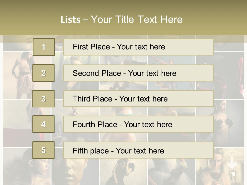Pick the number 4 box
The width and height of the screenshot is (247, 185).
coord(43,124)
